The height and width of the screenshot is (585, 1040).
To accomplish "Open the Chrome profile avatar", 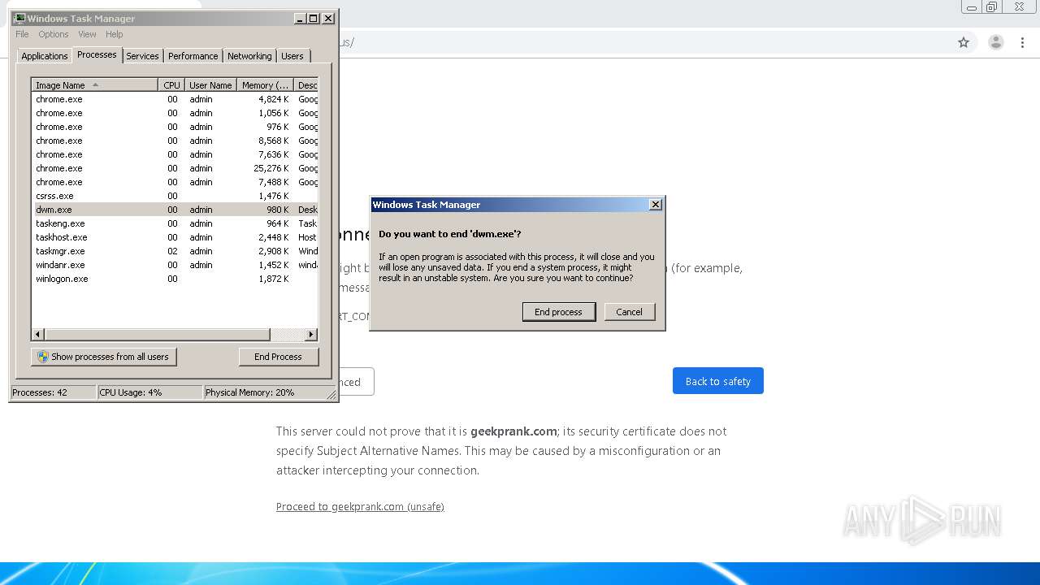I will coord(995,42).
